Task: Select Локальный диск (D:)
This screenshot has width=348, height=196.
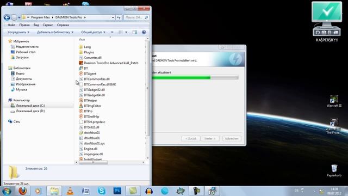Action: [x=30, y=111]
